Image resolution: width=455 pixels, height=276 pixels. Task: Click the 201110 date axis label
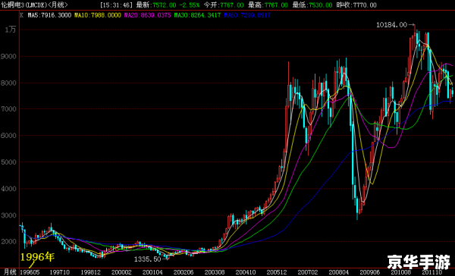point(431,272)
